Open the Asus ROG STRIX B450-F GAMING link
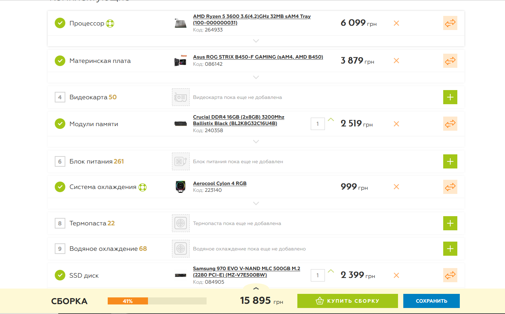This screenshot has height=314, width=505. pos(258,57)
